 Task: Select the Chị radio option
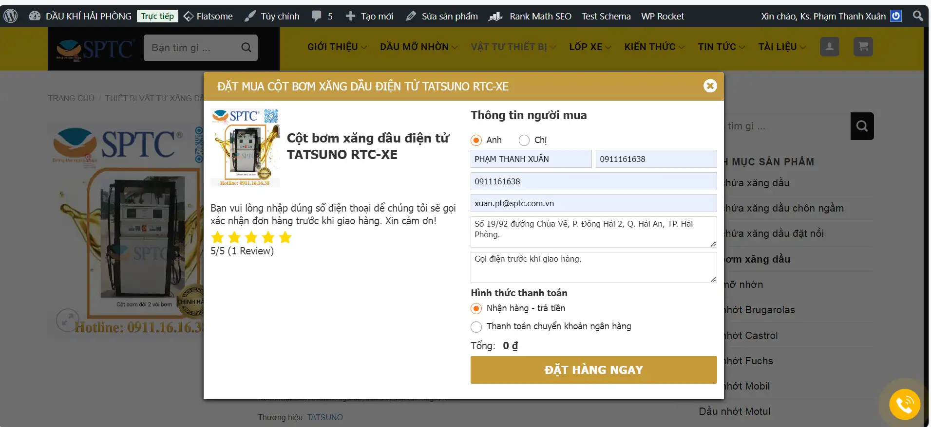click(x=524, y=140)
